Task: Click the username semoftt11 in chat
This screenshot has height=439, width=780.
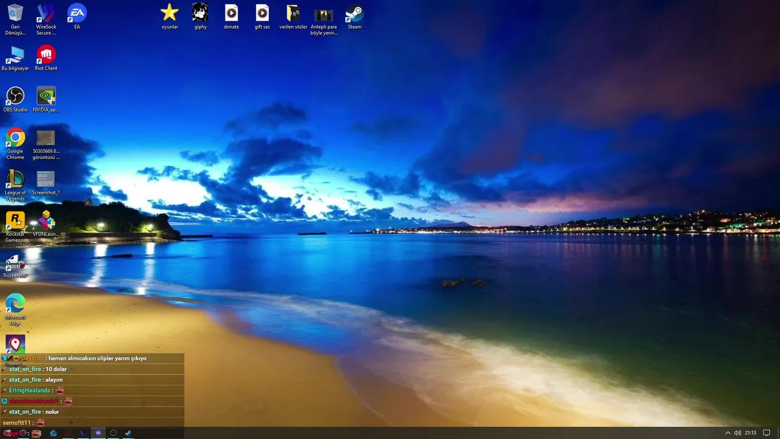Action: click(x=16, y=423)
